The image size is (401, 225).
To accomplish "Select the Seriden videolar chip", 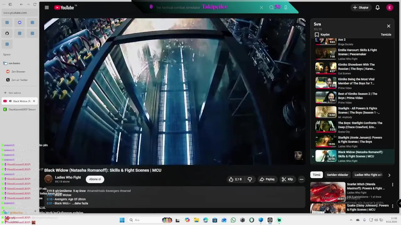I will [337, 175].
